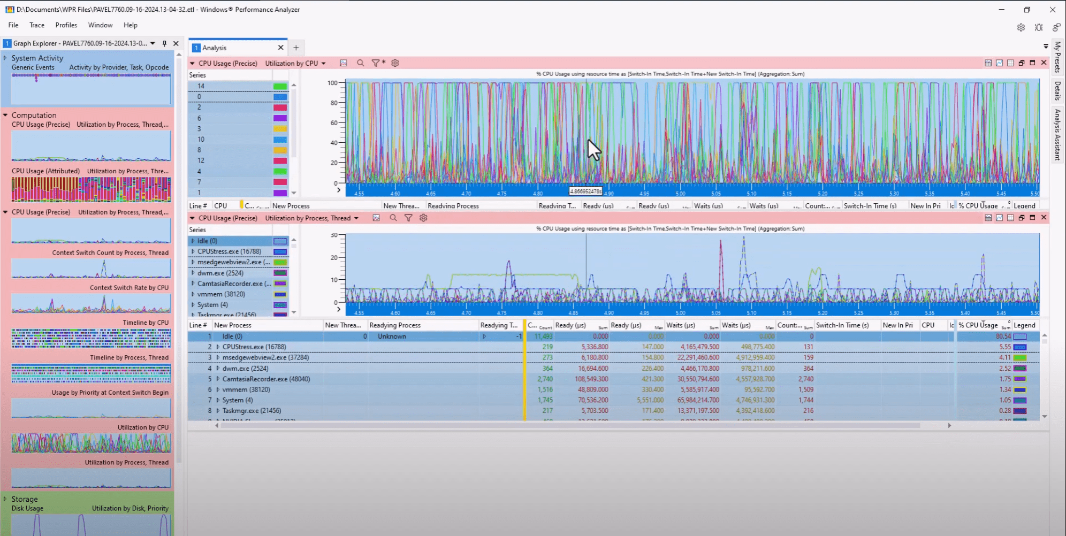Close the Analysis tab

(280, 48)
